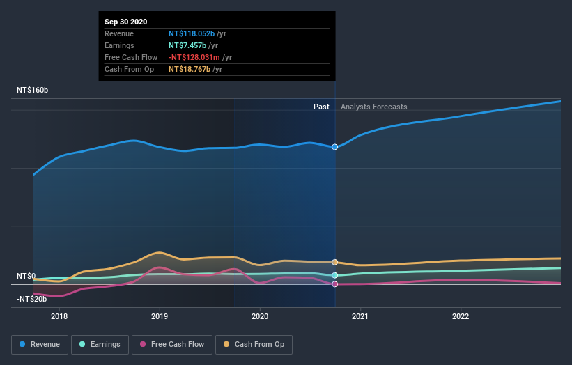The height and width of the screenshot is (365, 572).
Task: Toggle the Revenue legend series
Action: point(40,345)
